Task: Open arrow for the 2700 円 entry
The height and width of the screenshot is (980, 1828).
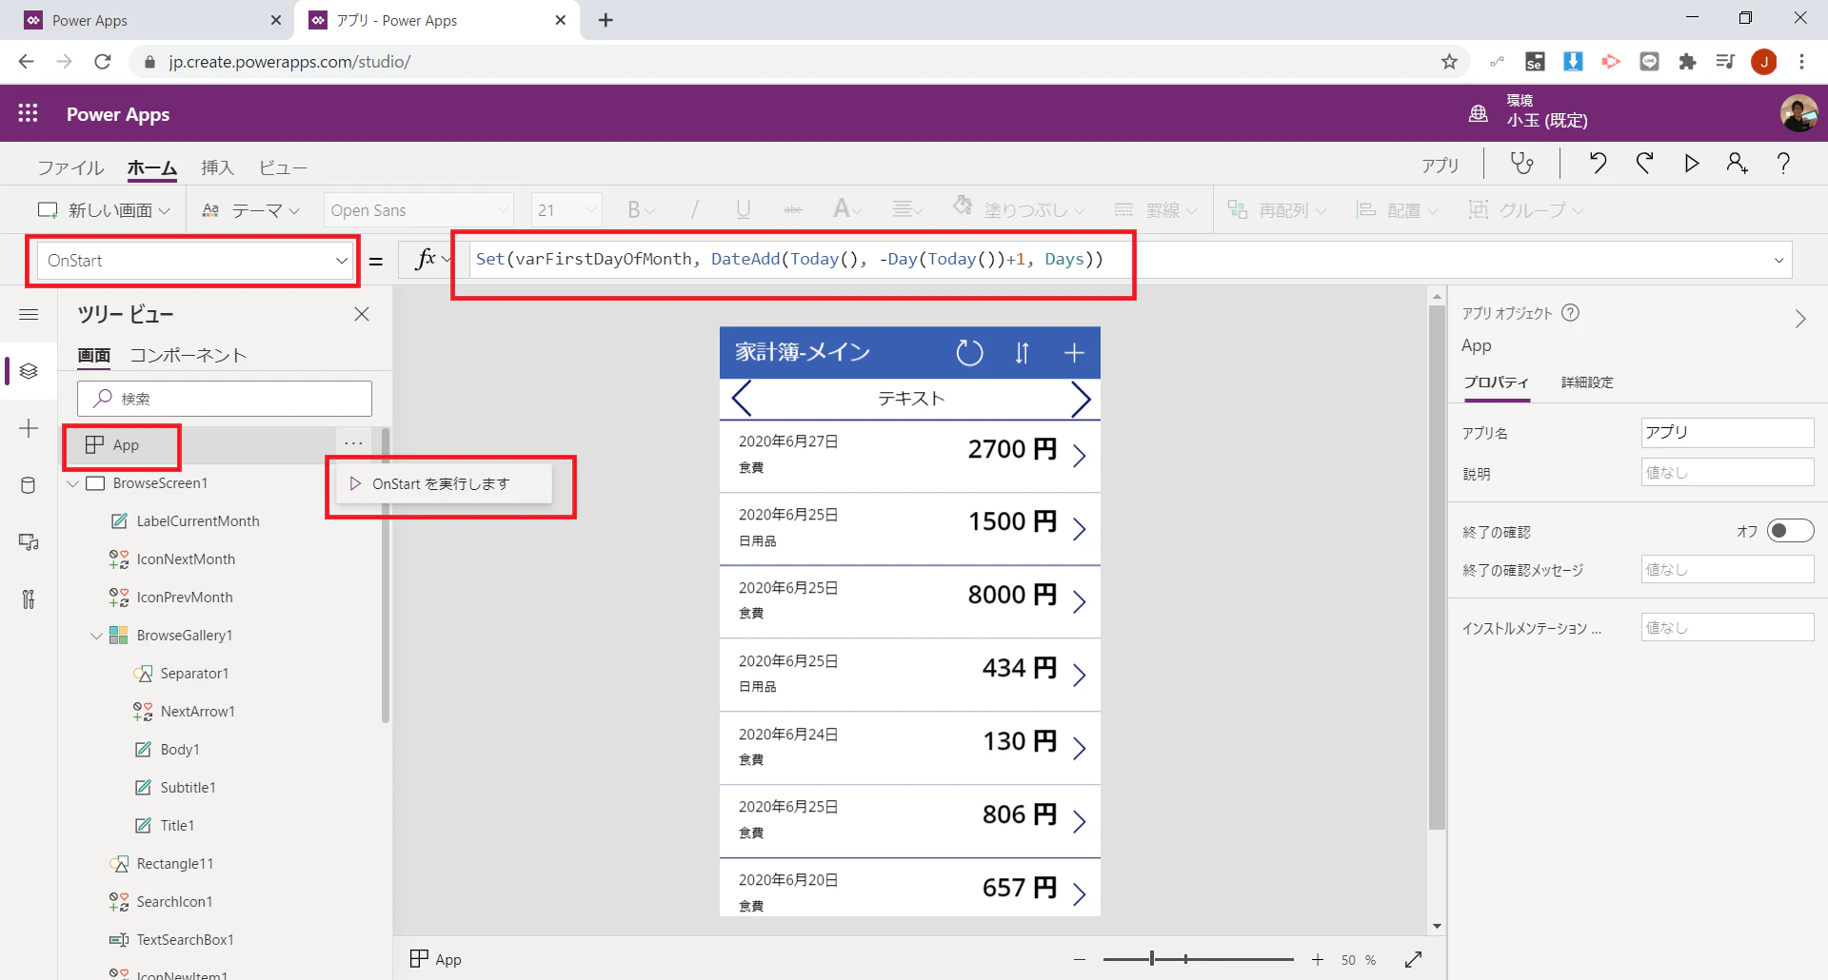Action: (1079, 456)
